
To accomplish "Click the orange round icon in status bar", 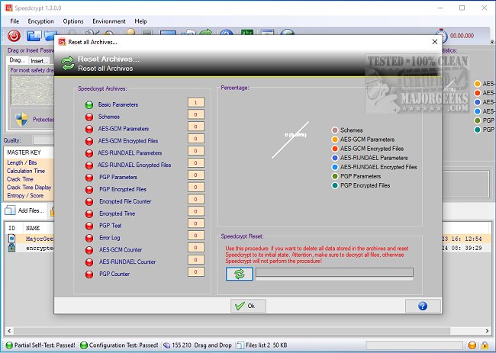I will click(x=472, y=345).
